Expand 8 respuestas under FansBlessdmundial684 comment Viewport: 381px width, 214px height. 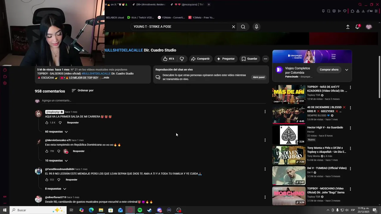(x=56, y=189)
